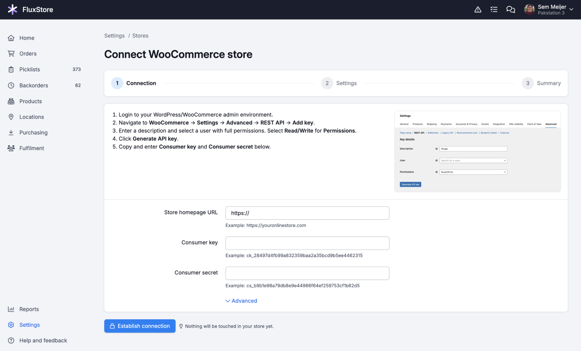Open the chat messages icon

pos(511,9)
